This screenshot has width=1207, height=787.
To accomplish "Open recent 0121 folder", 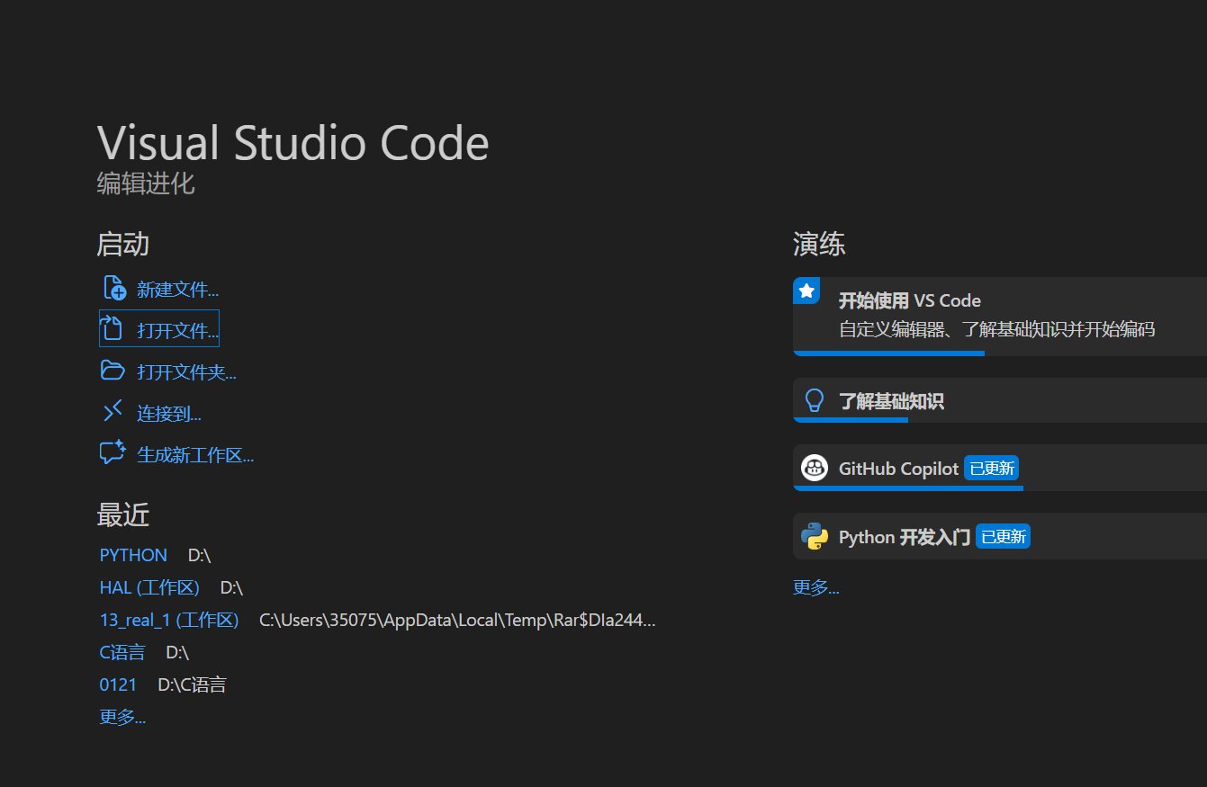I will (118, 684).
